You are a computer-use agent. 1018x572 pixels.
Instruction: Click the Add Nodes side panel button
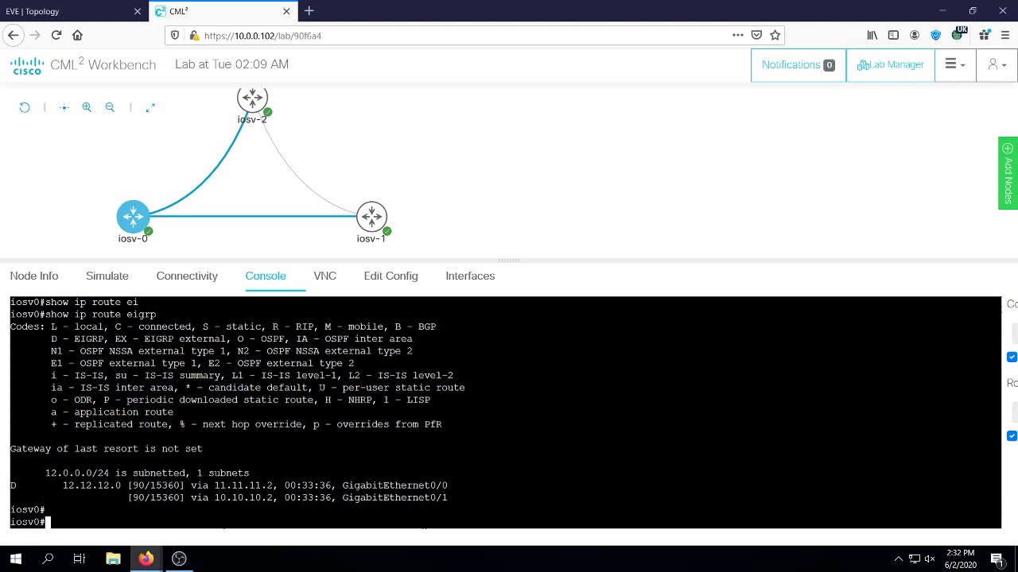tap(1008, 173)
